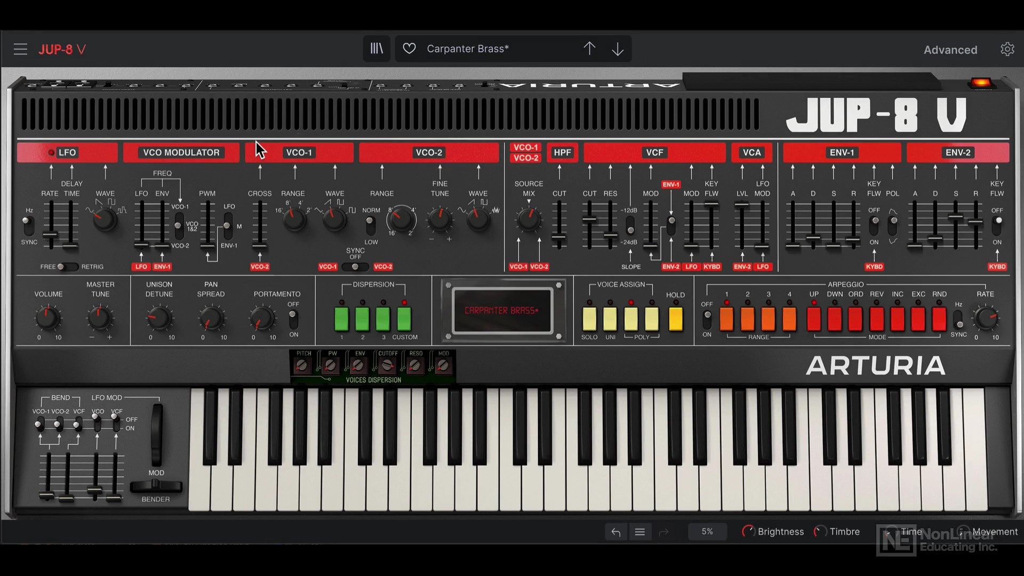Move the LFO RATE slider
The image size is (1024, 576).
50,235
